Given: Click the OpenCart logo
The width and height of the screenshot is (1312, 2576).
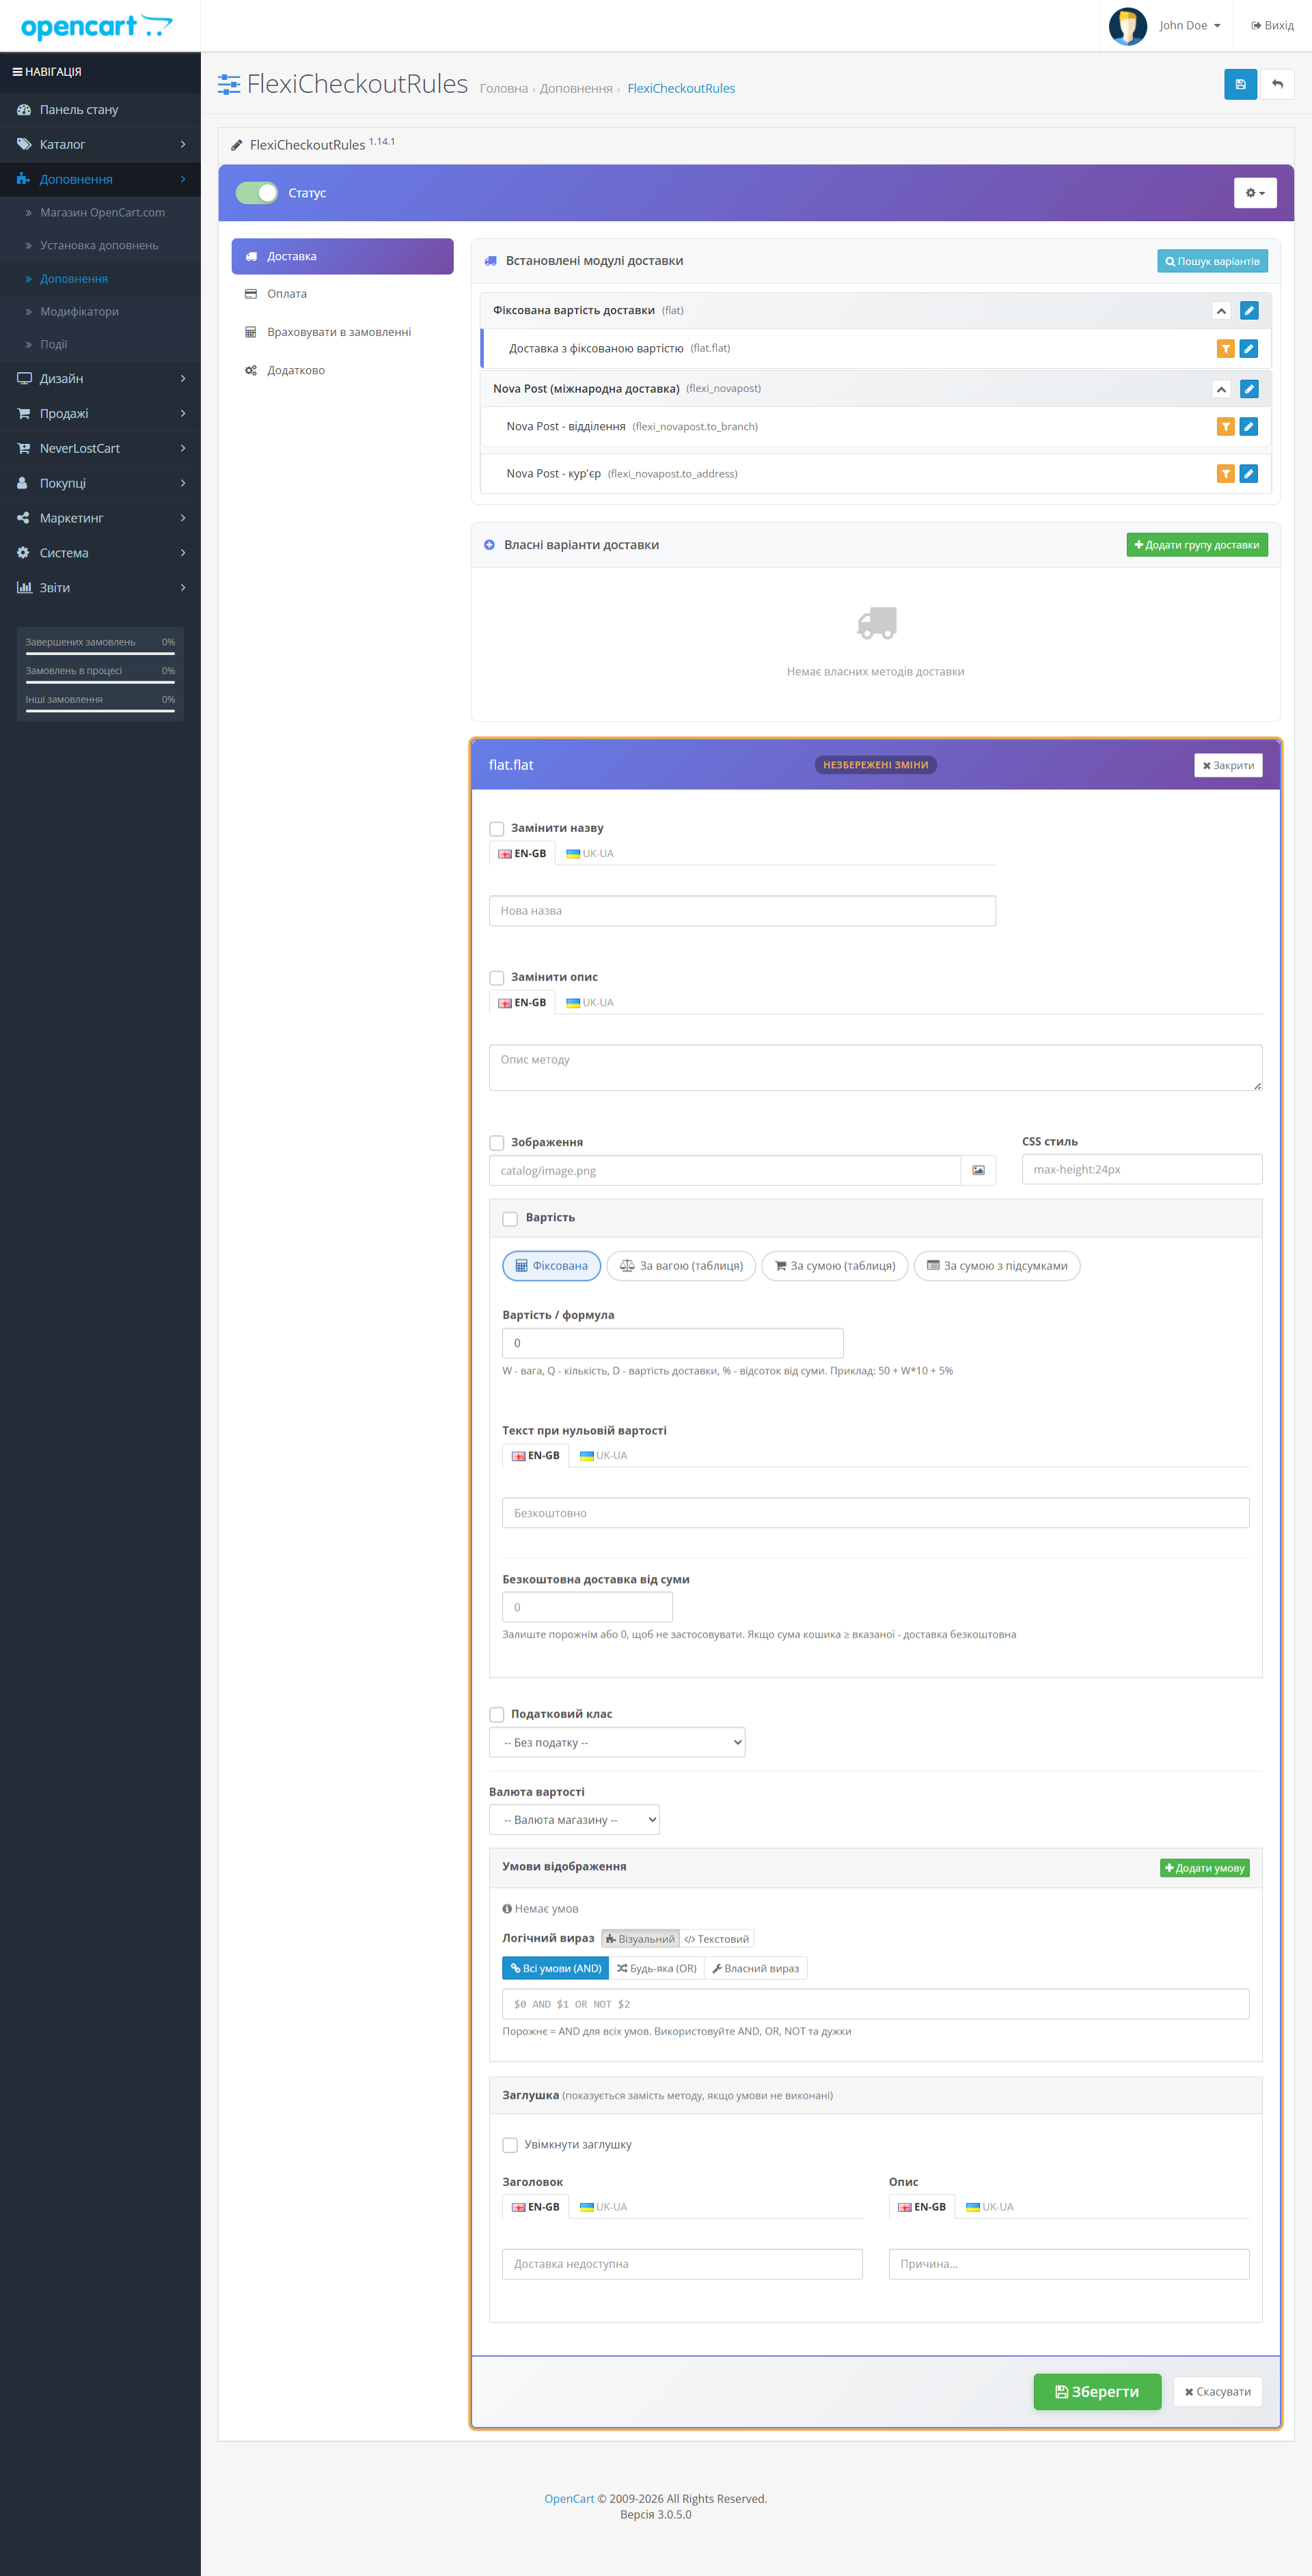Looking at the screenshot, I should coord(97,26).
